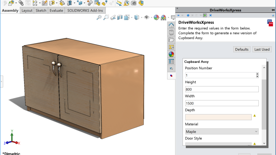This screenshot has height=155, width=276.
Task: Open File Explorer folder tab in task pane
Action: [x=171, y=40]
